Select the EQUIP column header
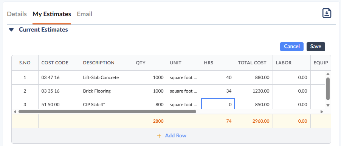The height and width of the screenshot is (146, 341). click(321, 63)
